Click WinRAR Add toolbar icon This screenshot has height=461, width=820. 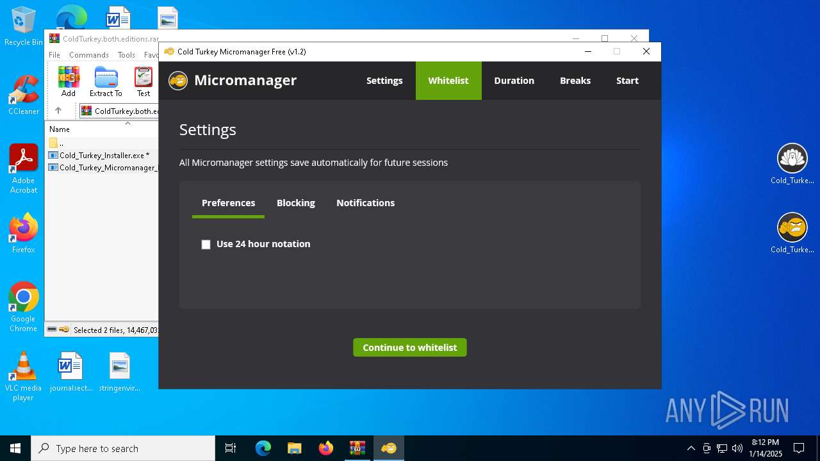pyautogui.click(x=69, y=82)
